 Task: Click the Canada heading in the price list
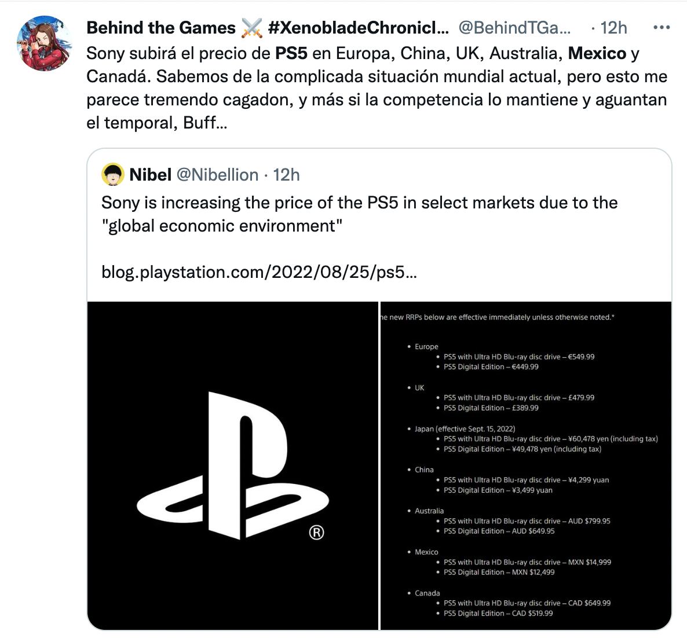(427, 593)
